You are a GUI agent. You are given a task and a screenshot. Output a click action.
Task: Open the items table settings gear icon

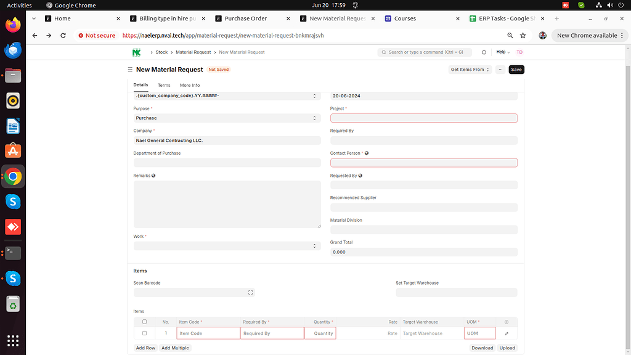[507, 322]
